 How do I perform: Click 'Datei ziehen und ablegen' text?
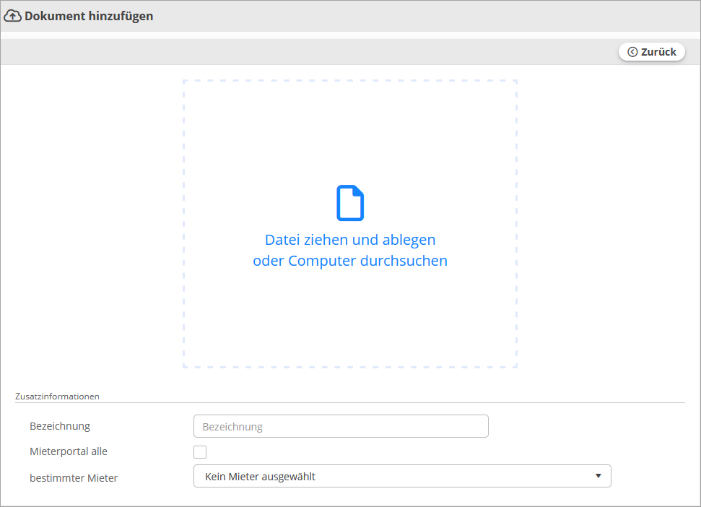coord(350,240)
